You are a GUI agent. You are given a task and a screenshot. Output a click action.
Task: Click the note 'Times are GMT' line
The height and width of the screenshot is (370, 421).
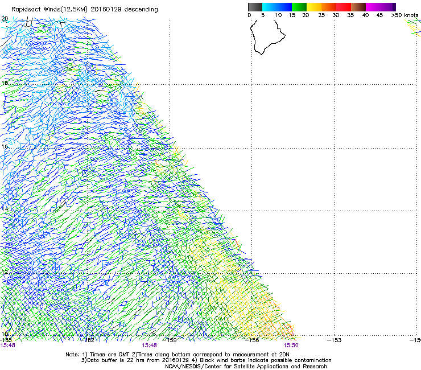coord(178,355)
